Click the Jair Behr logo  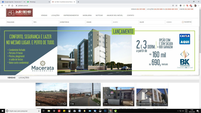tap(19, 13)
